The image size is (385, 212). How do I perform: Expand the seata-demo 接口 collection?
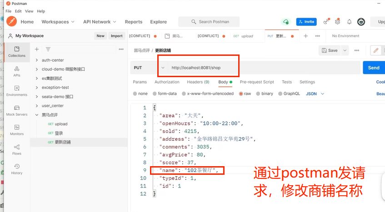click(x=36, y=97)
